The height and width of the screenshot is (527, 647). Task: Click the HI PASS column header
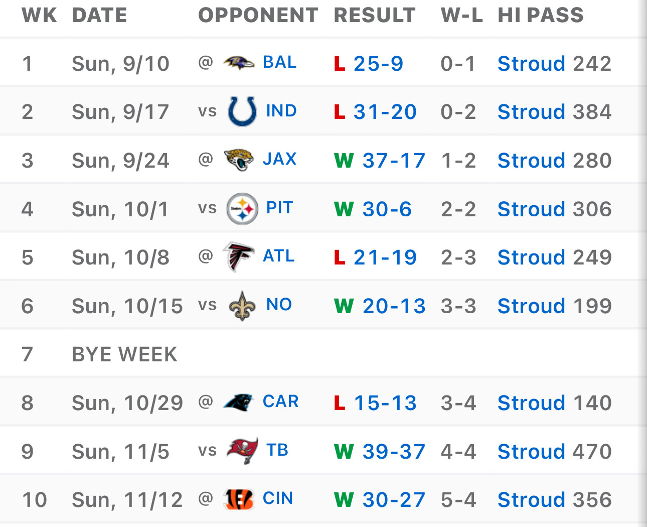click(x=541, y=15)
